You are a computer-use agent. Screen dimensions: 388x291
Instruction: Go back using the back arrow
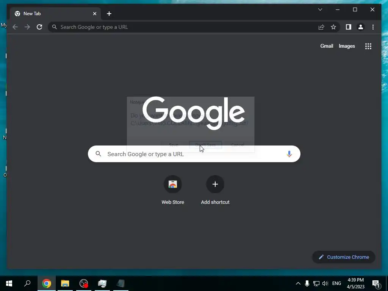pyautogui.click(x=15, y=27)
